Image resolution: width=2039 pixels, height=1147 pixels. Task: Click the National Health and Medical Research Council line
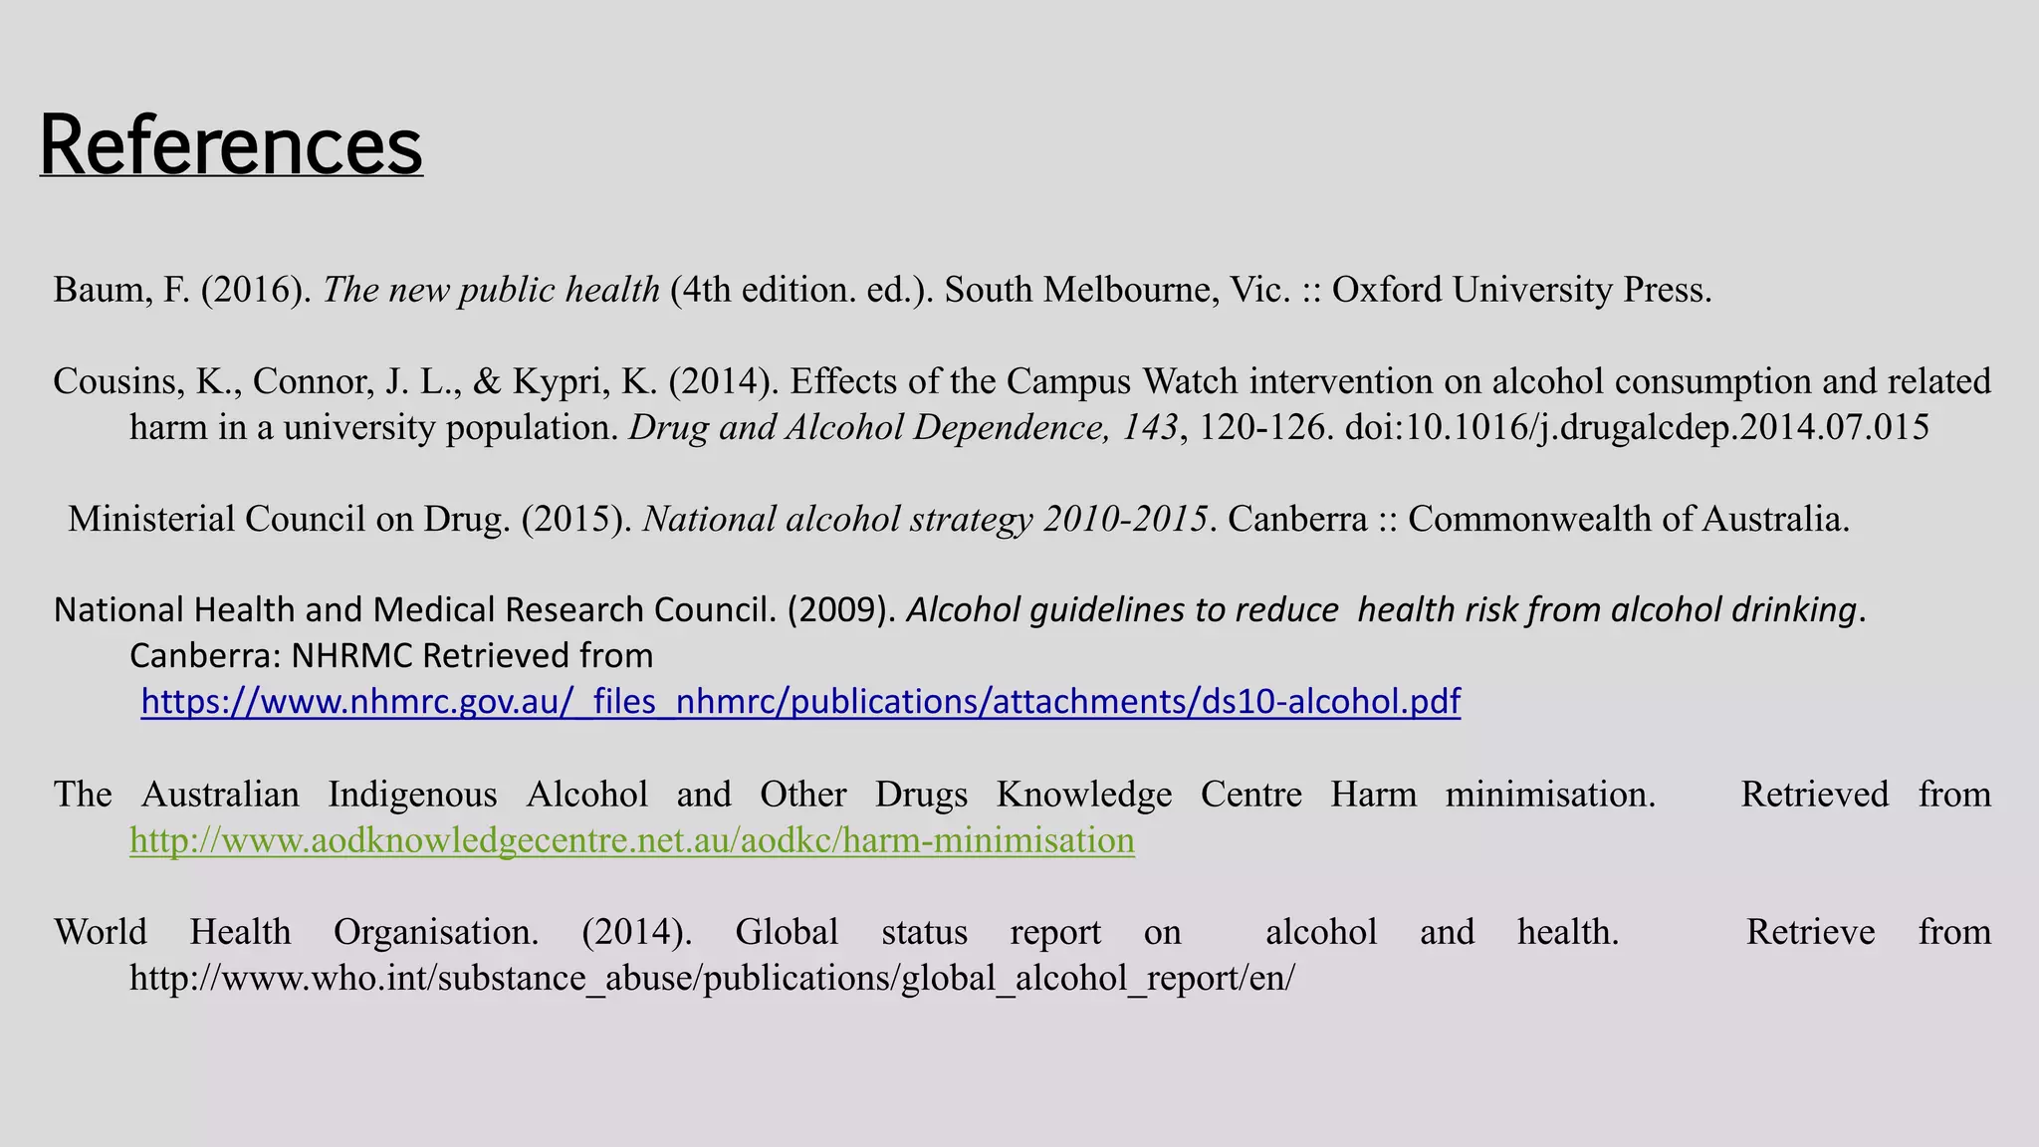(x=960, y=609)
